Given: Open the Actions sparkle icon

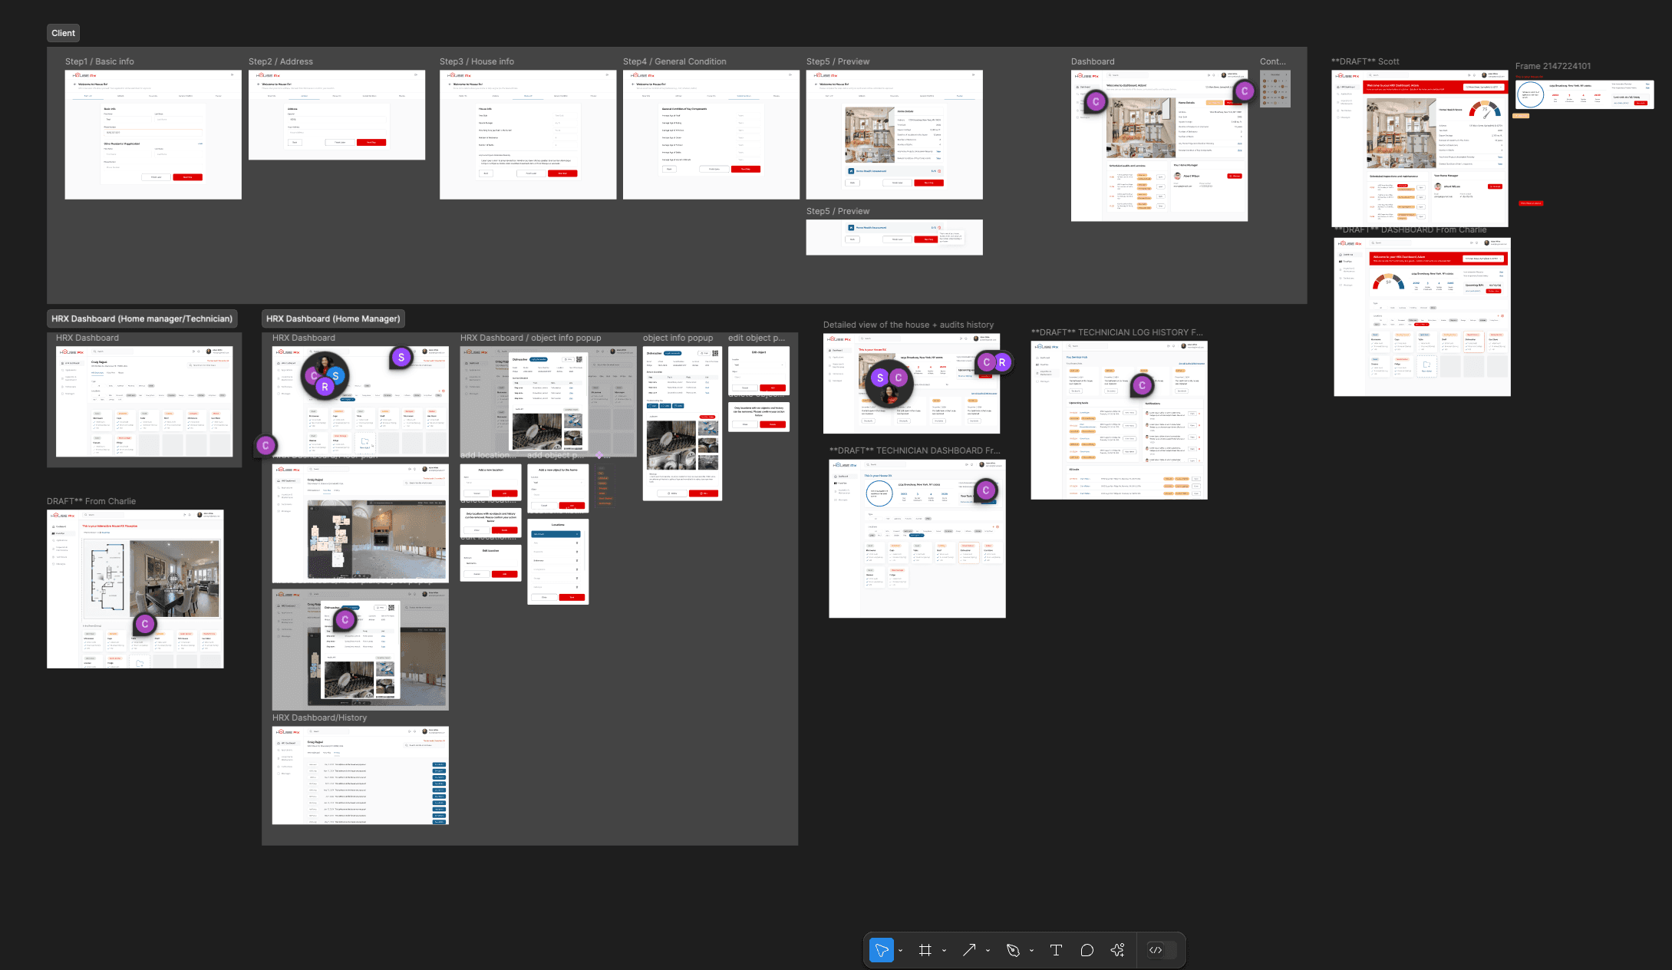Looking at the screenshot, I should (x=1117, y=949).
